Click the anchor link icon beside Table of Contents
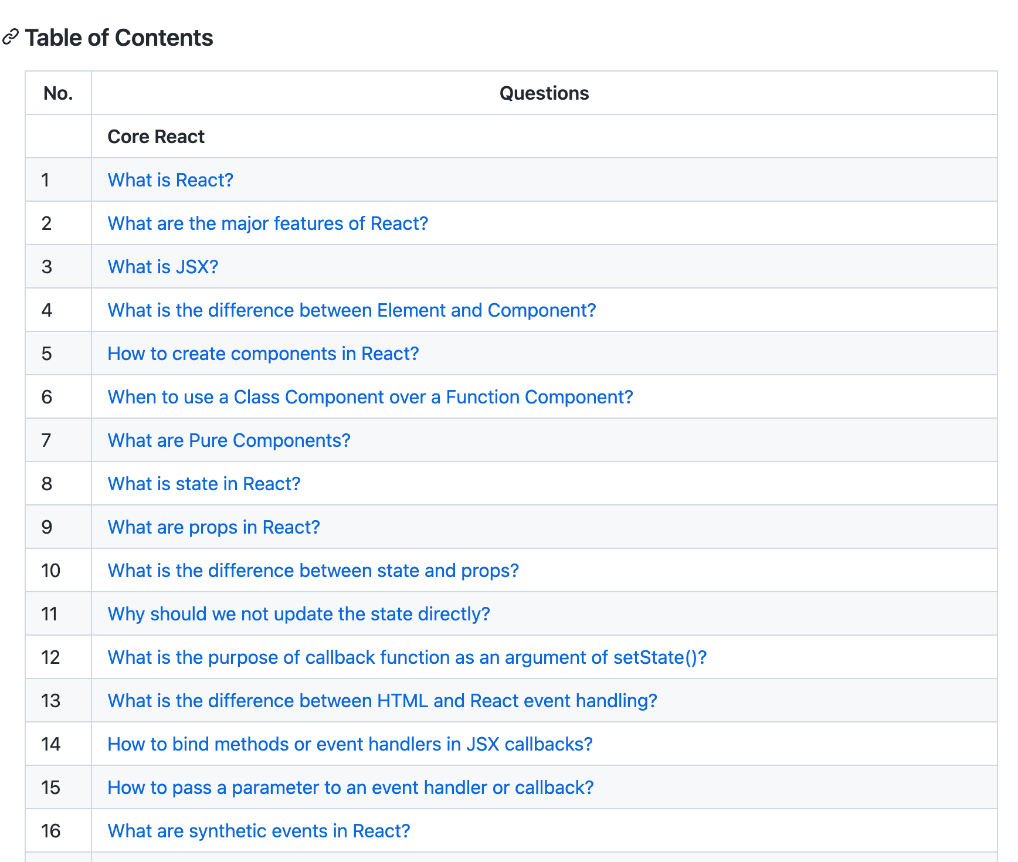 11,37
